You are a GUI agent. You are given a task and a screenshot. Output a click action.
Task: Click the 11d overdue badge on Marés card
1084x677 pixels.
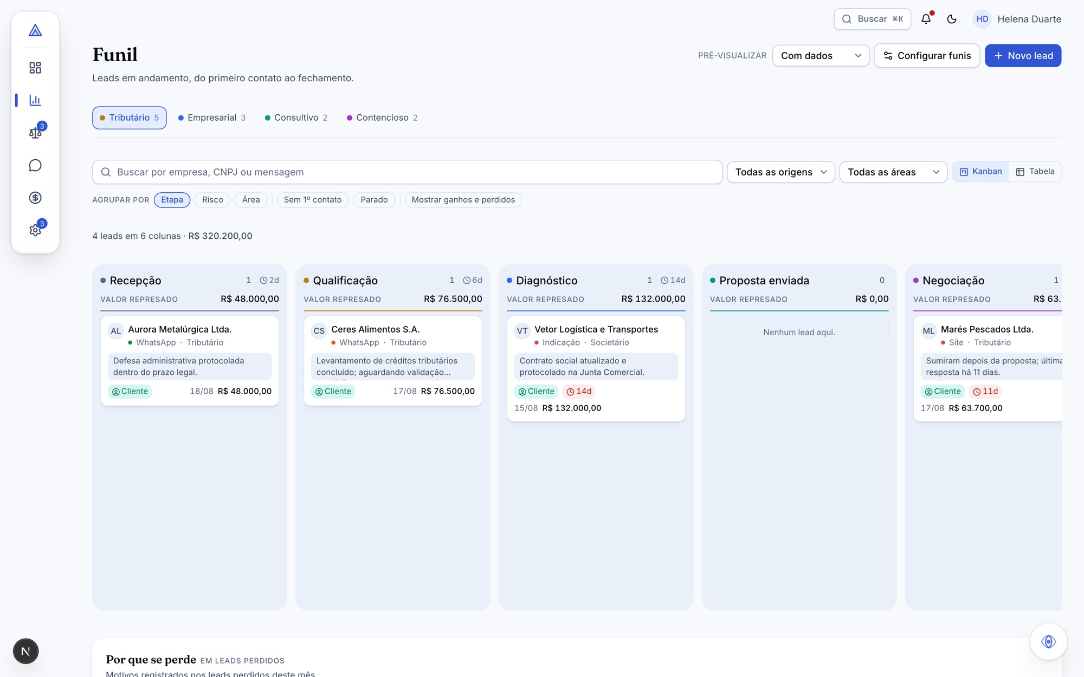click(x=985, y=392)
